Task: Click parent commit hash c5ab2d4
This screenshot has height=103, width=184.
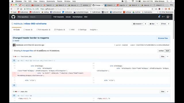Action: click(125, 45)
